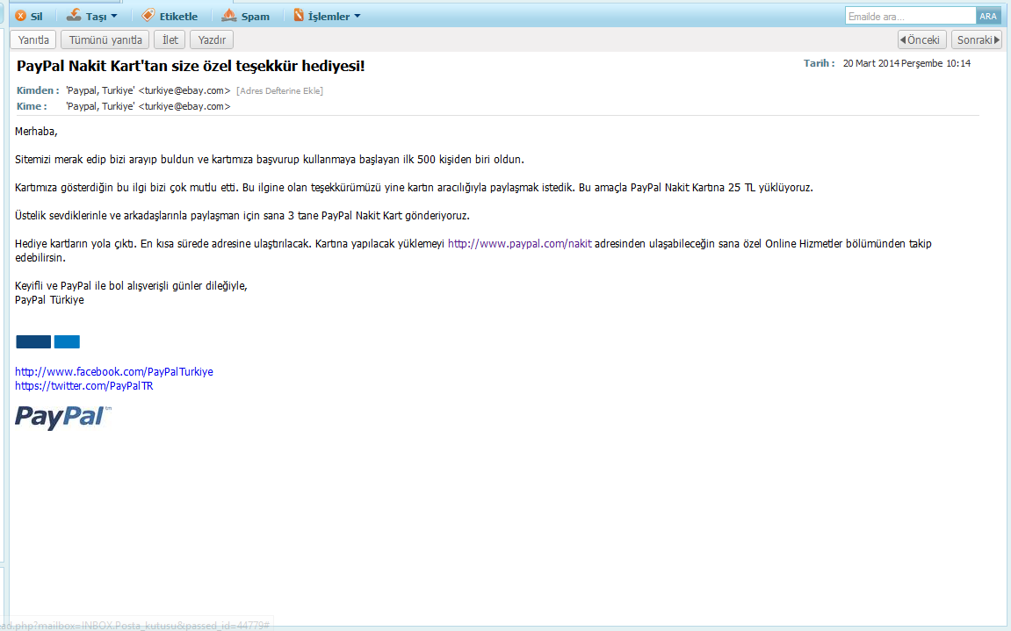Click the light blue block image

pyautogui.click(x=67, y=341)
